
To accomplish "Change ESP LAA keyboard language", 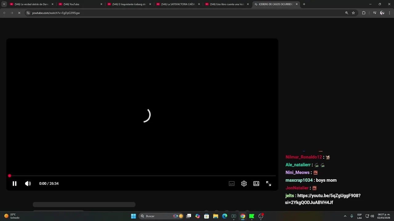I will click(x=360, y=216).
